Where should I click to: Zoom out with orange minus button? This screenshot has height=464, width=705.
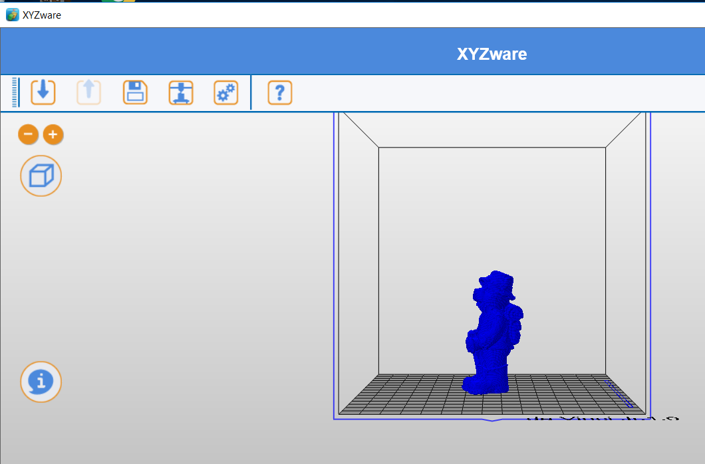[x=28, y=134]
